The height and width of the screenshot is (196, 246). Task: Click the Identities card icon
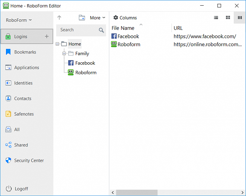click(8, 83)
